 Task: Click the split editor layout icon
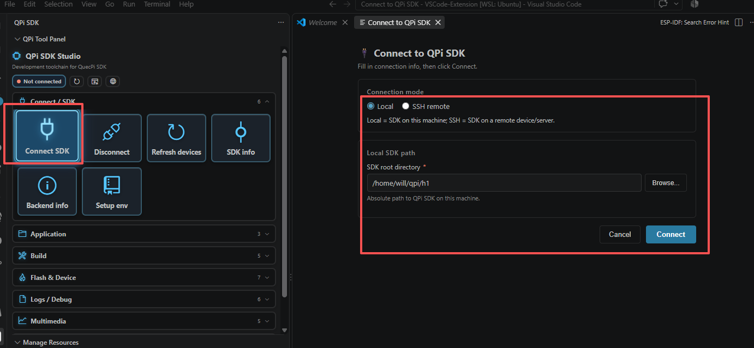click(739, 22)
